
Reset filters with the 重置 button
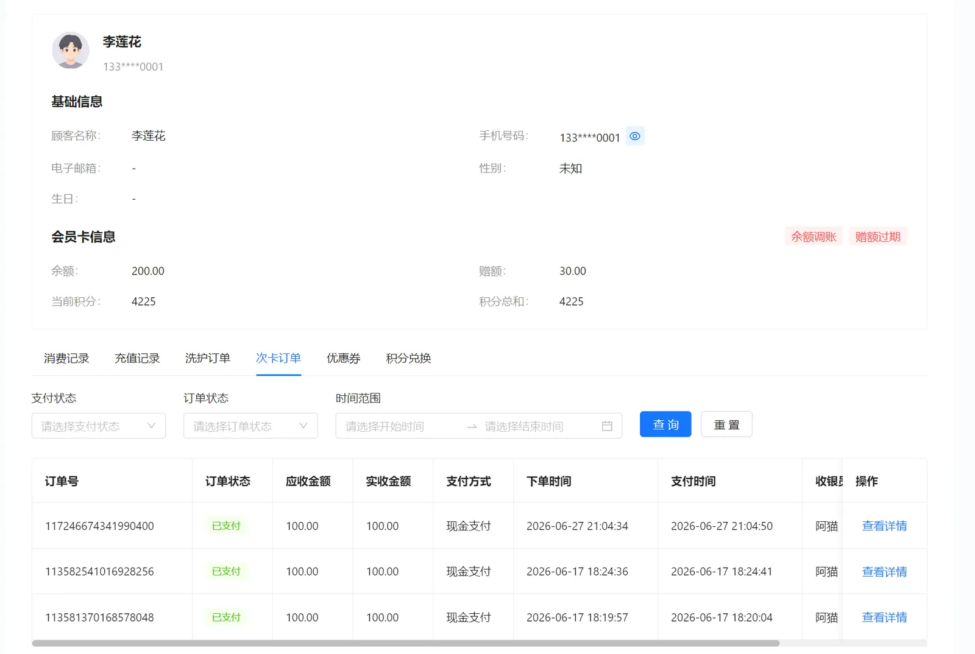tap(726, 424)
